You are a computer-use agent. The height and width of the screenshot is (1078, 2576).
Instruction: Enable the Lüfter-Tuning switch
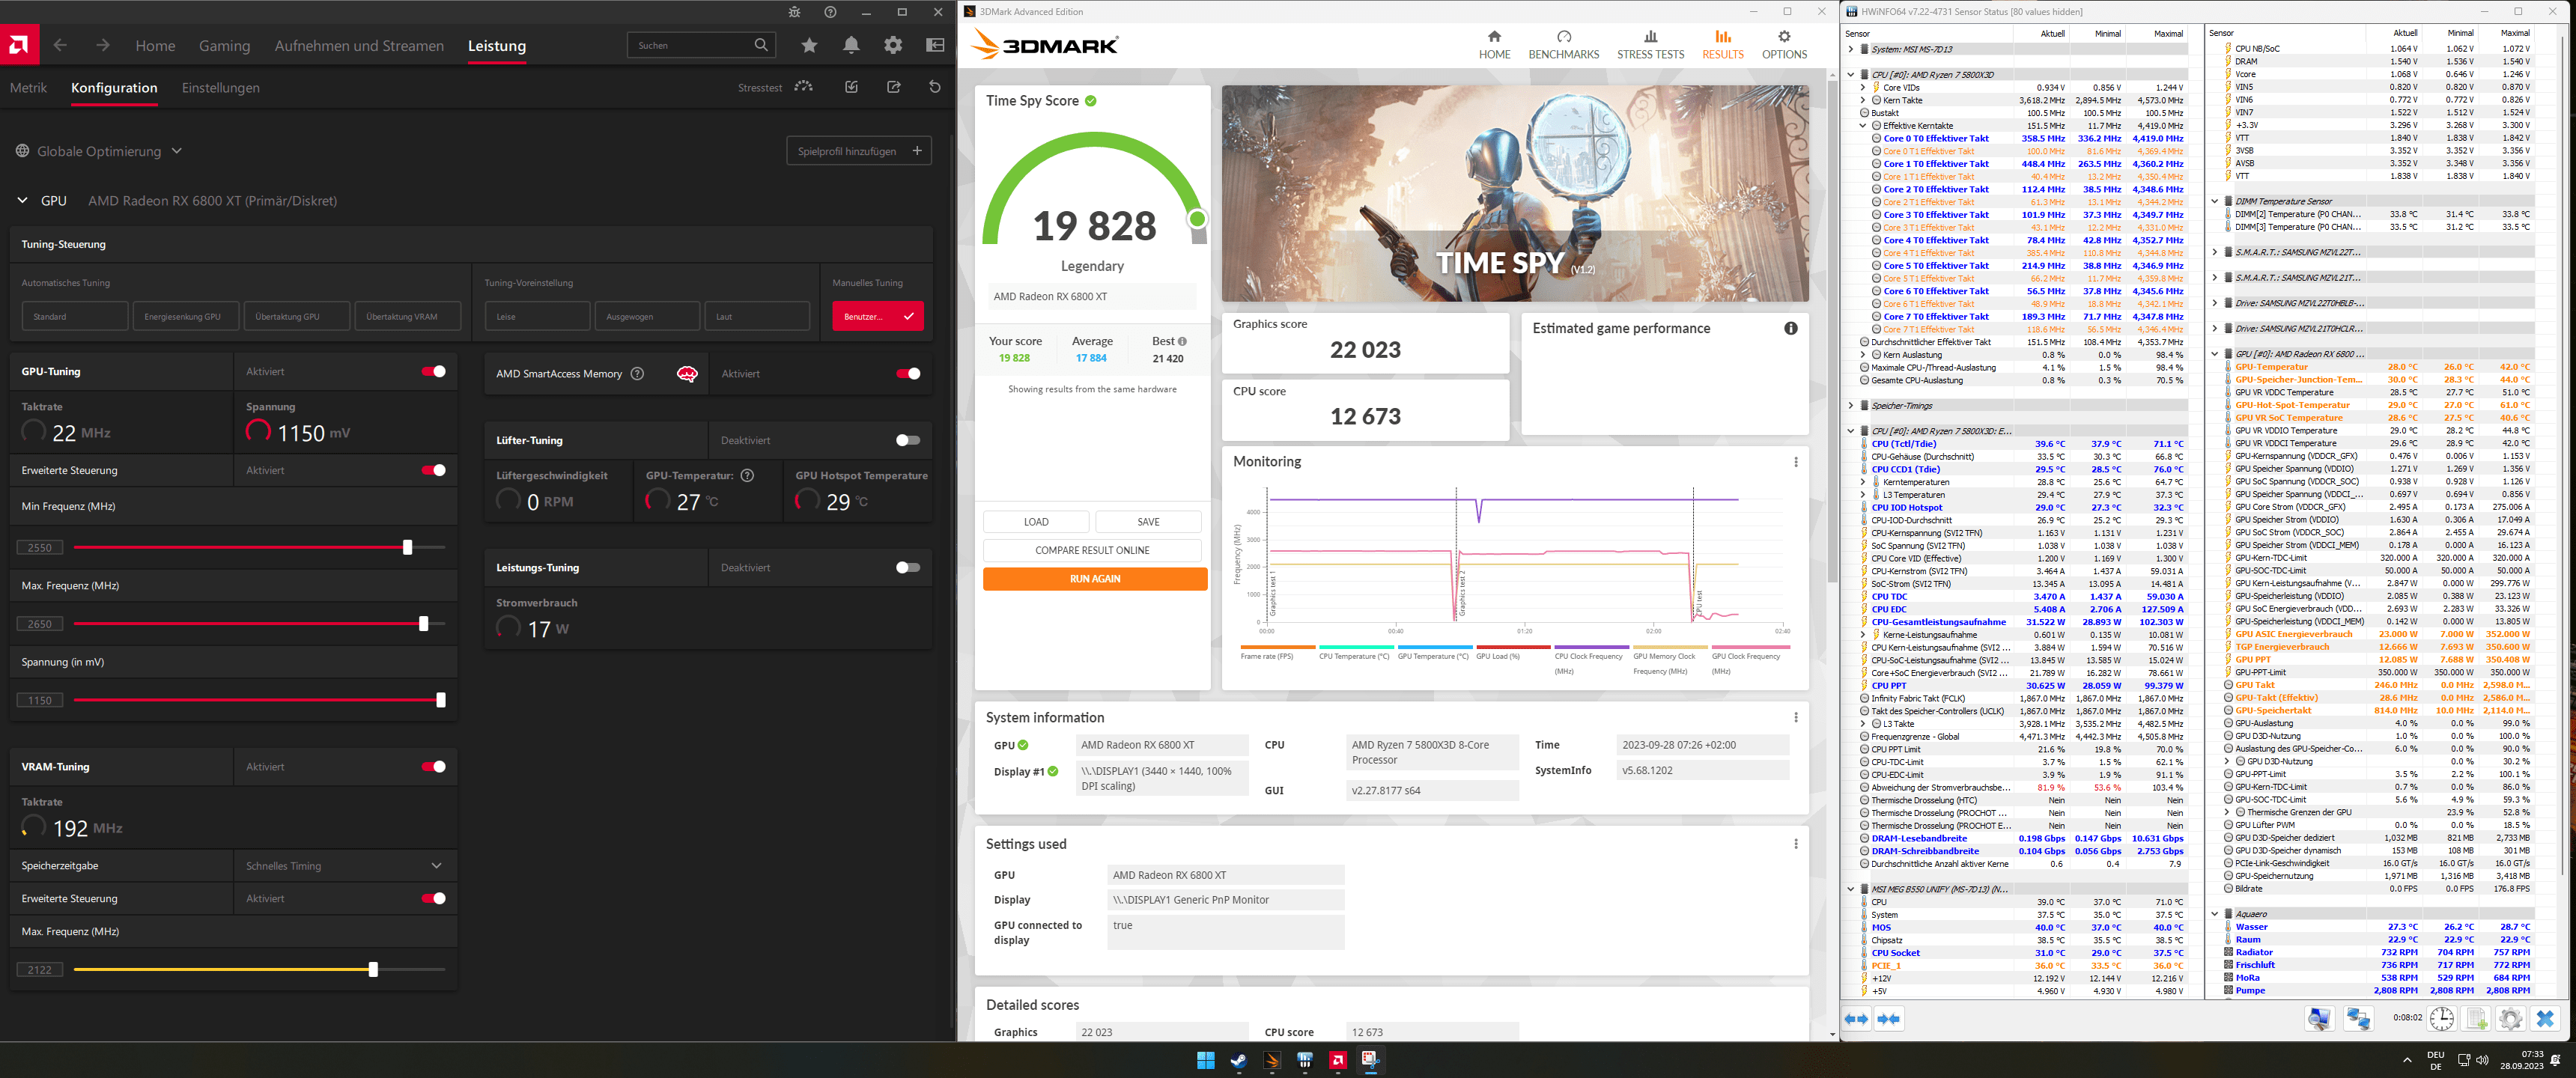tap(908, 440)
